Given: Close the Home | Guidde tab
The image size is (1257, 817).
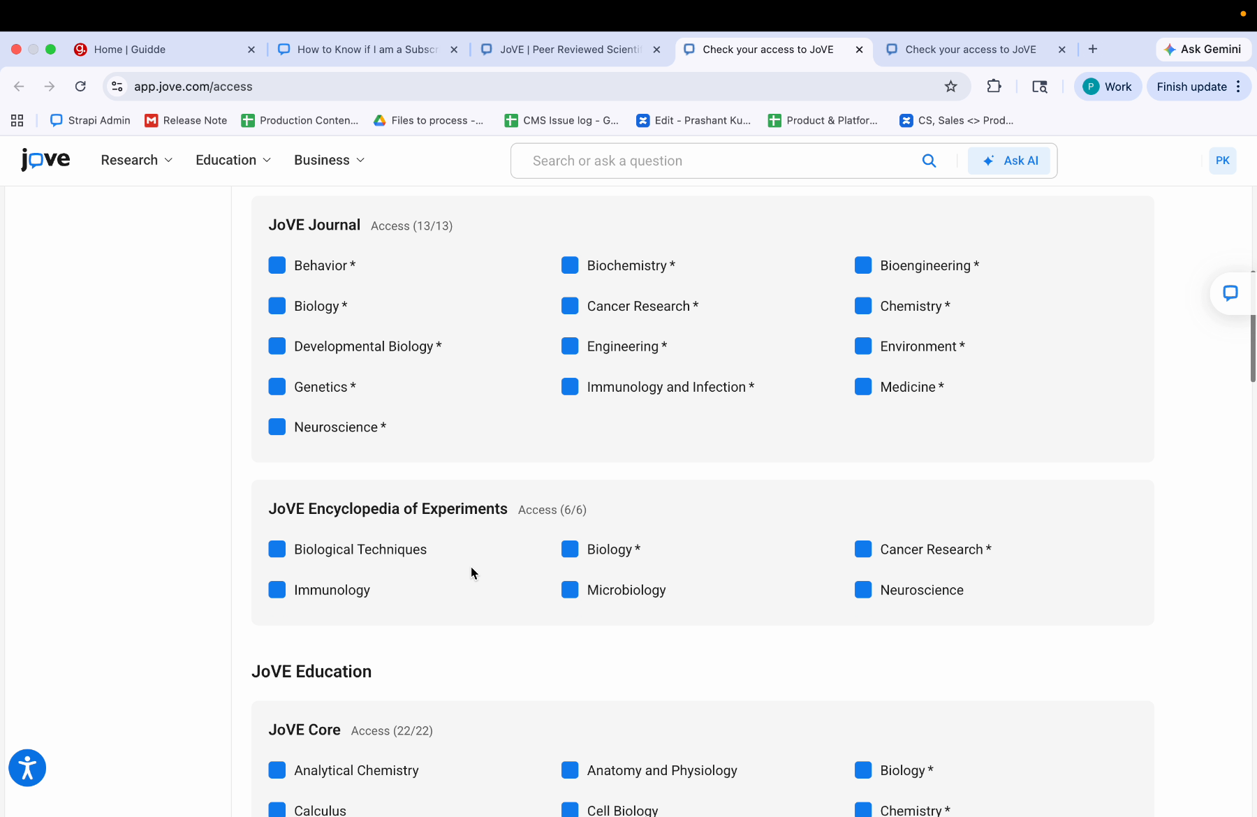Looking at the screenshot, I should point(251,50).
